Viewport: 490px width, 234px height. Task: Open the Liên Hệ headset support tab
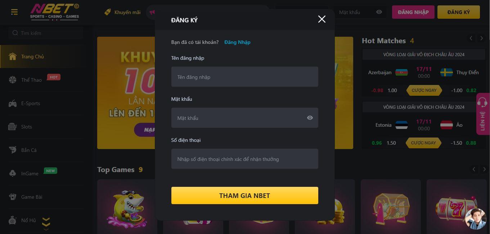pyautogui.click(x=483, y=114)
